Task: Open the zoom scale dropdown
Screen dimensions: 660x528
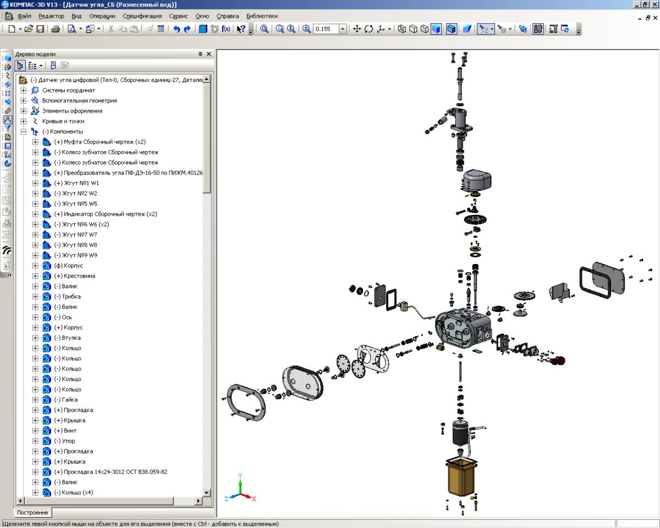Action: (x=343, y=29)
